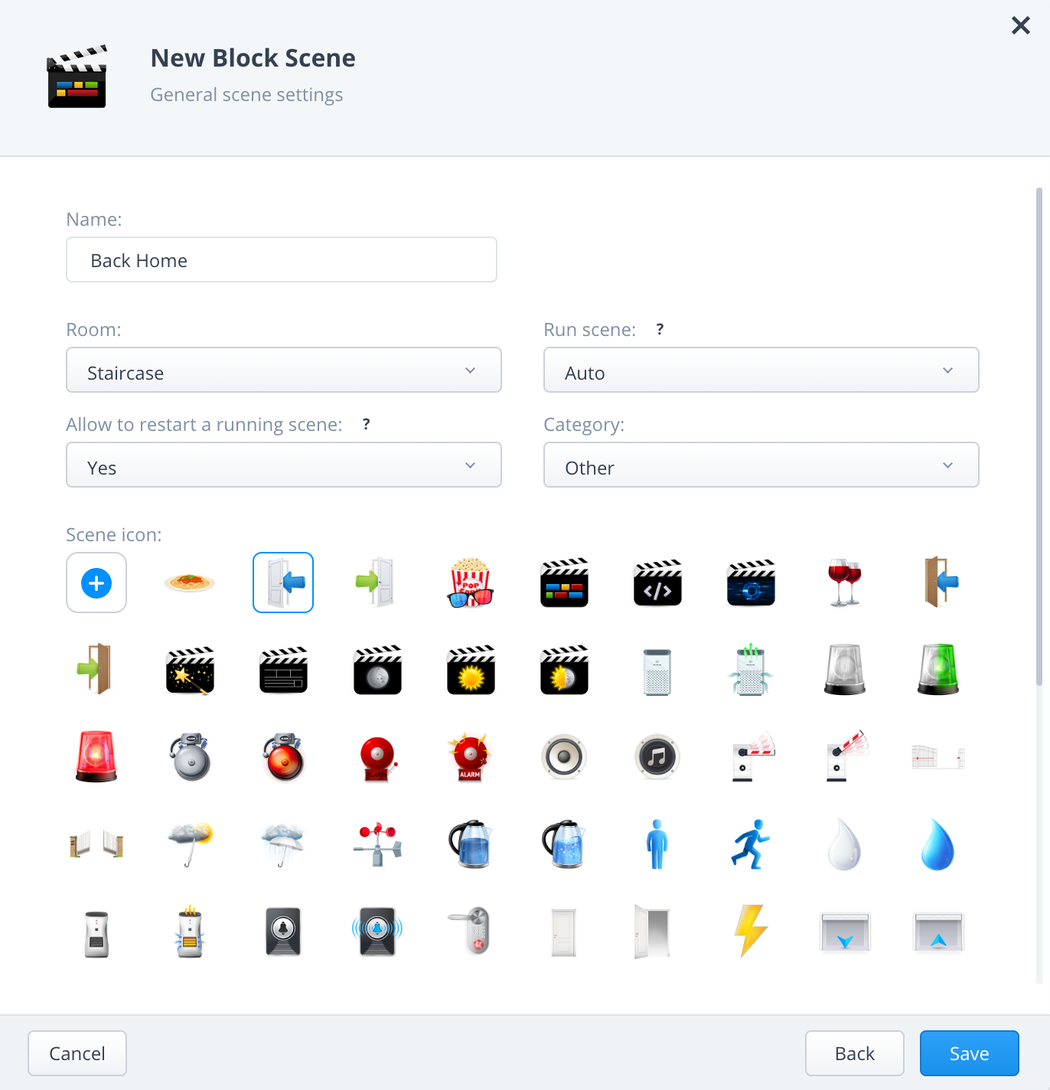The image size is (1050, 1090).
Task: Cancel the scene creation
Action: [x=77, y=1053]
